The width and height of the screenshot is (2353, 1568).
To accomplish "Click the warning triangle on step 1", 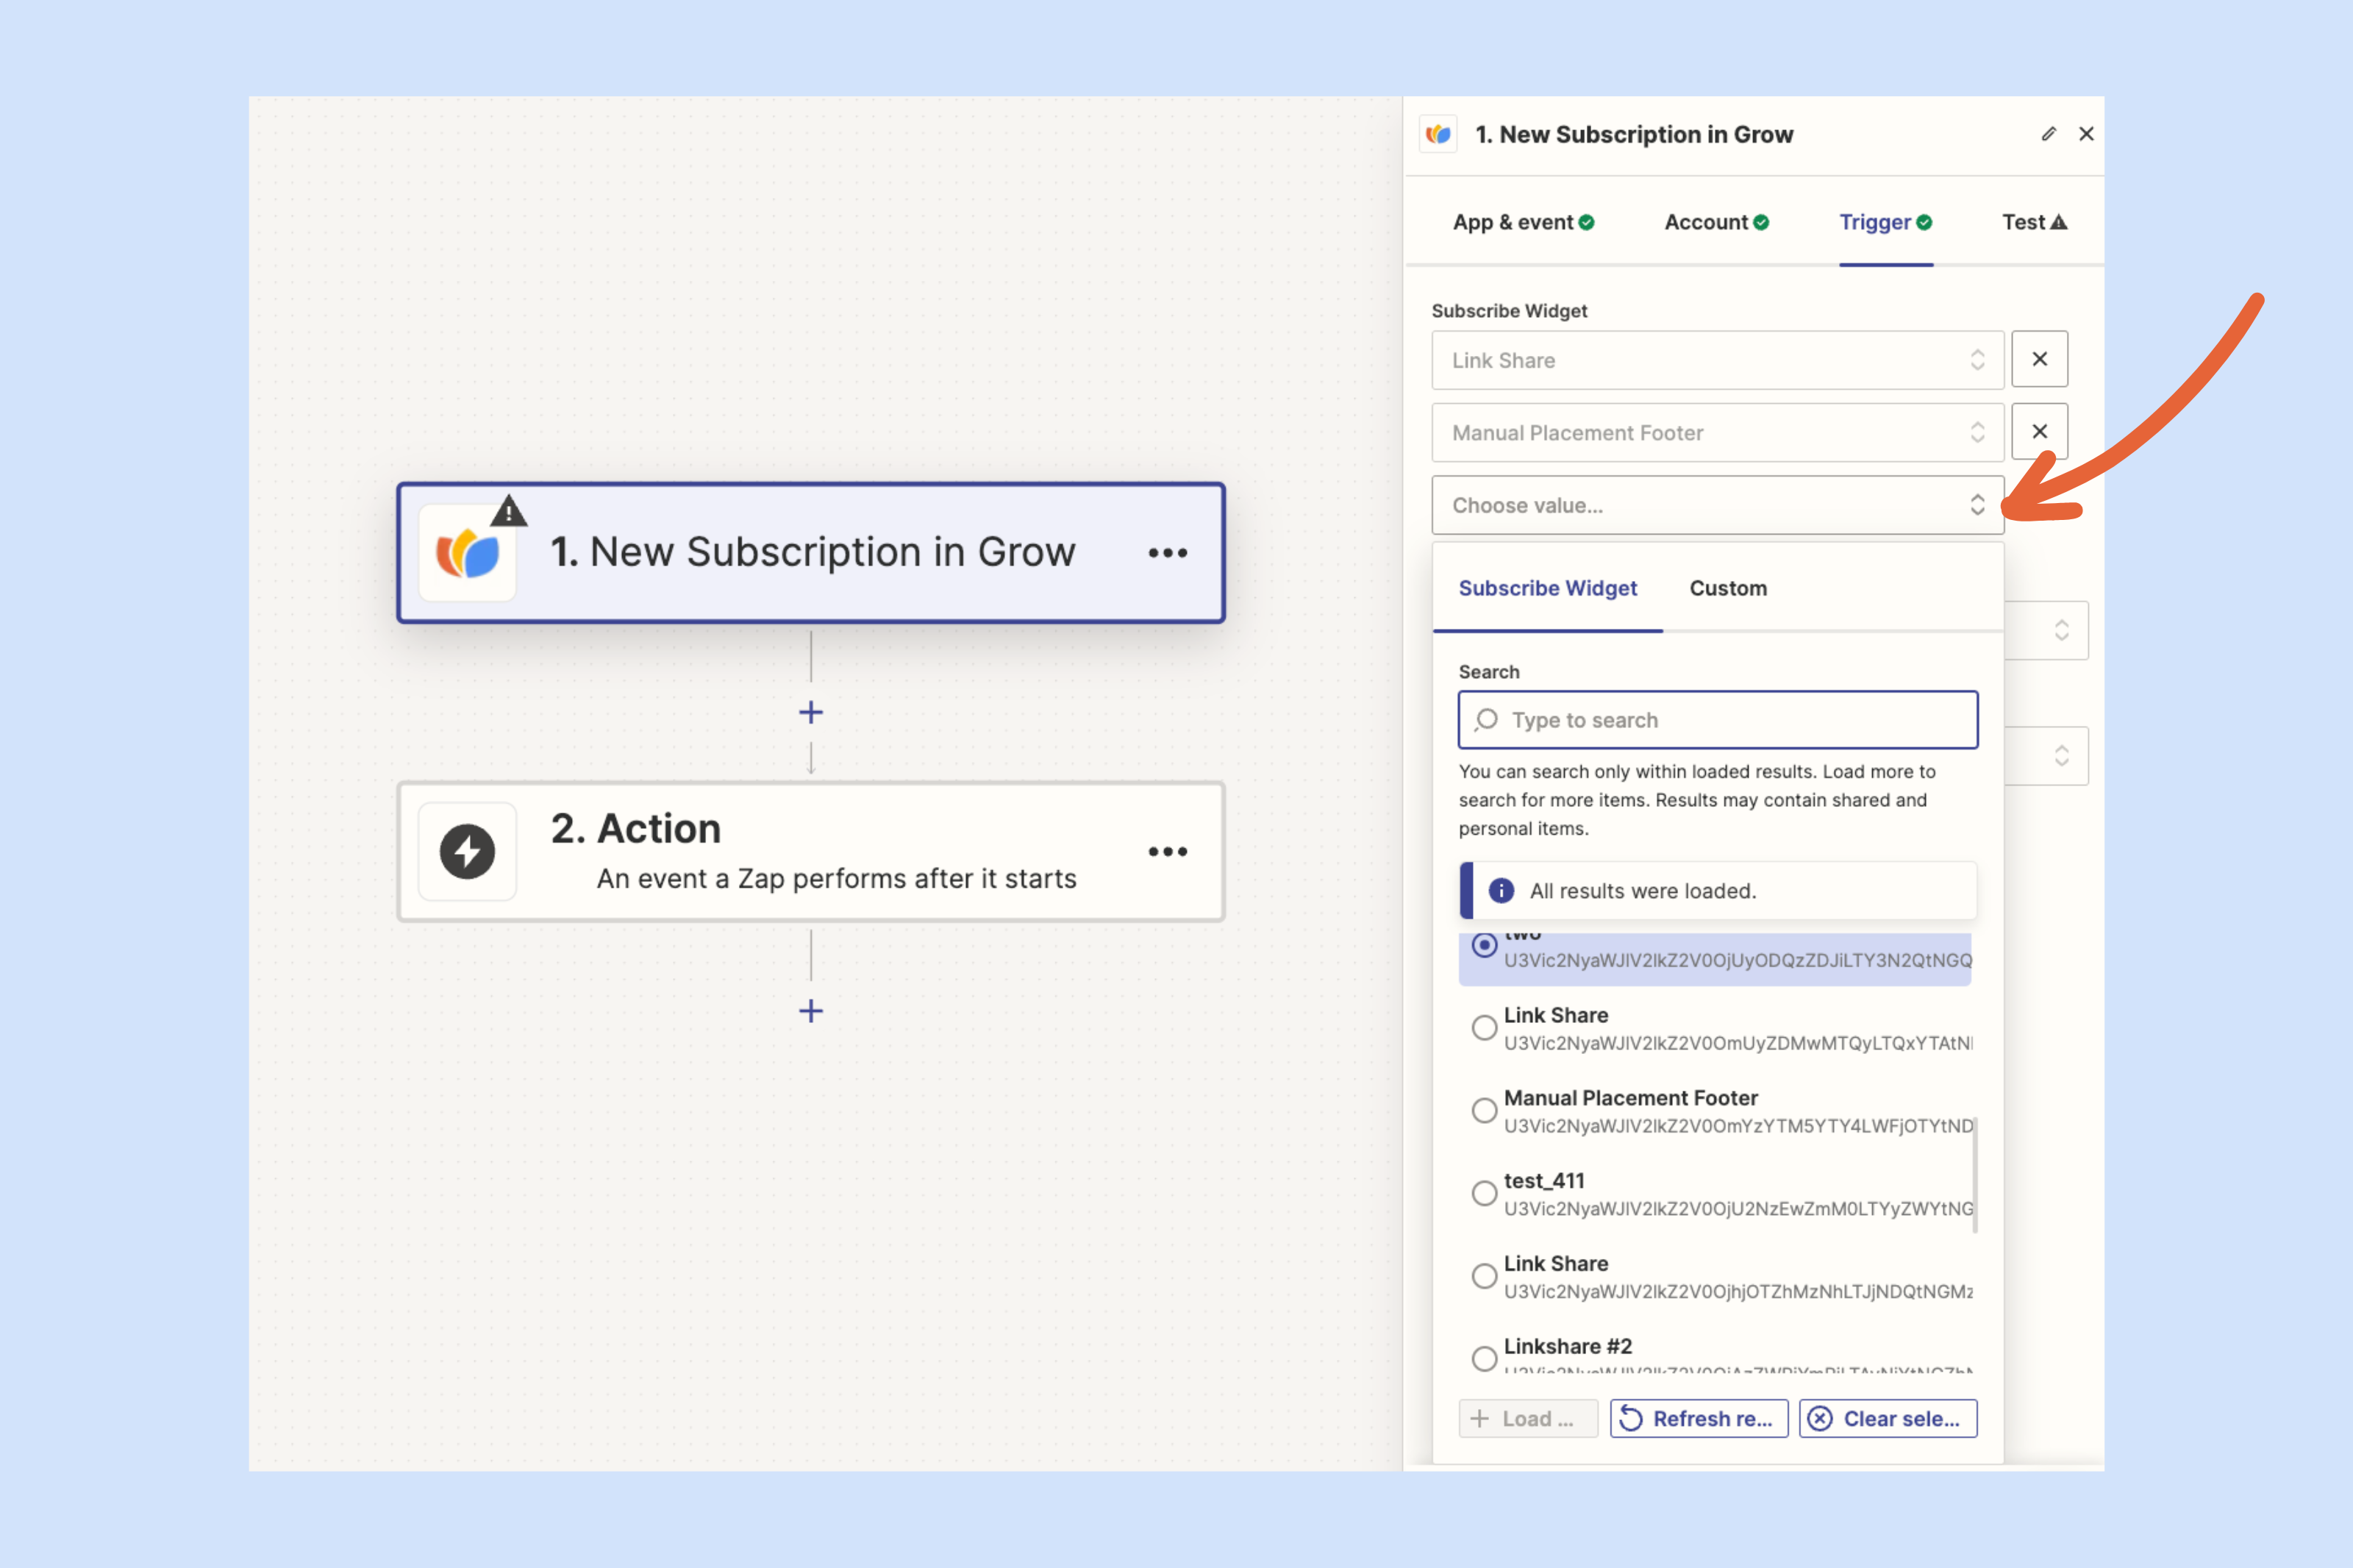I will [509, 511].
